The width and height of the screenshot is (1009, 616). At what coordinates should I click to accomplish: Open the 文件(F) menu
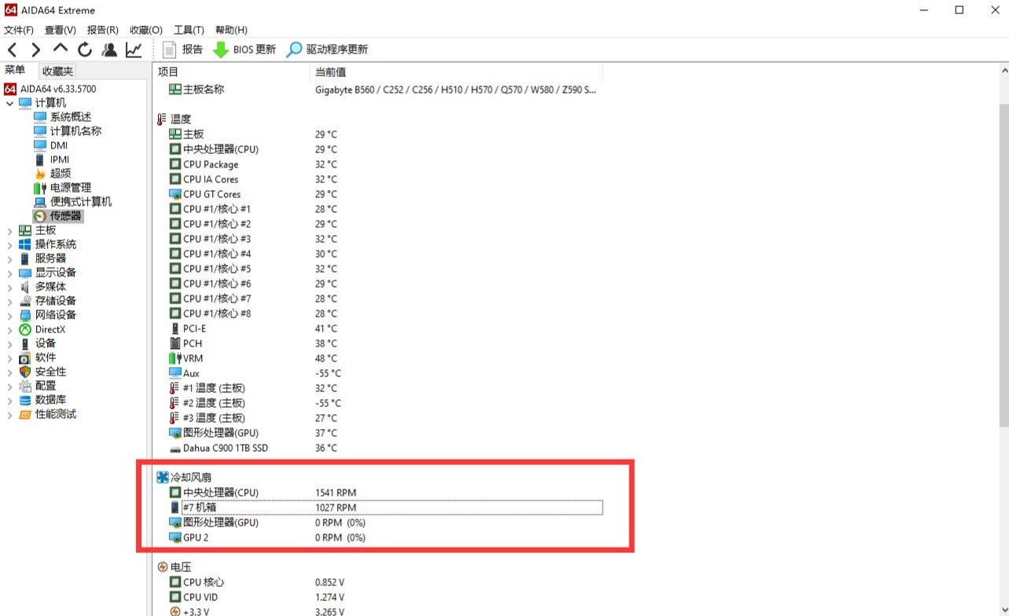tap(19, 30)
